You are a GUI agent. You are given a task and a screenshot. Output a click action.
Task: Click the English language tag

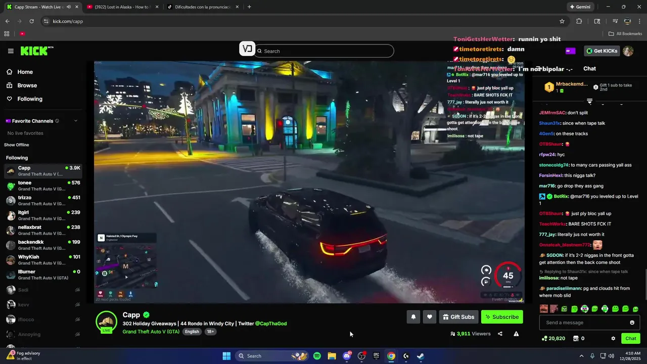tap(192, 332)
